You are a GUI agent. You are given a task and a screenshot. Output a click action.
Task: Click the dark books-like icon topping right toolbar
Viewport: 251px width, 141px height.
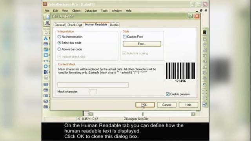coord(205,32)
